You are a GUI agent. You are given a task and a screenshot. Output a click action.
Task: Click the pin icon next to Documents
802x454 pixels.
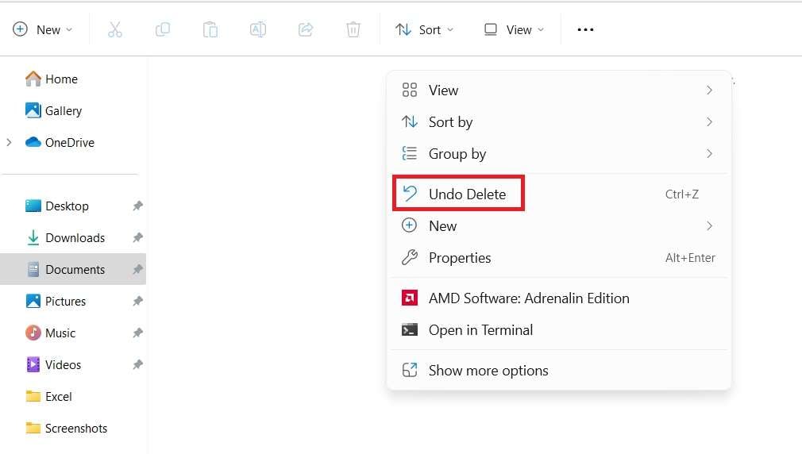click(137, 269)
